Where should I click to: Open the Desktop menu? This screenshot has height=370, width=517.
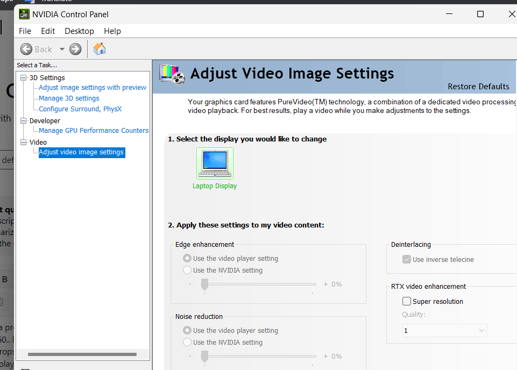point(80,31)
